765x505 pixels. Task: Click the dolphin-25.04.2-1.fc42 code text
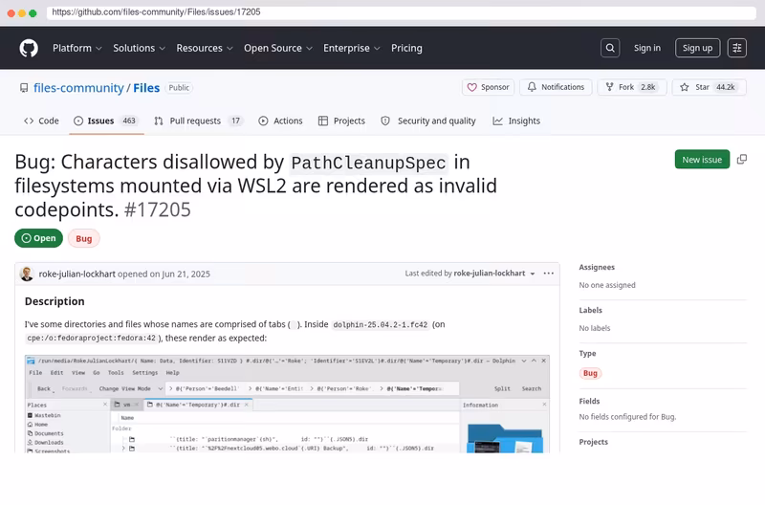tap(381, 325)
